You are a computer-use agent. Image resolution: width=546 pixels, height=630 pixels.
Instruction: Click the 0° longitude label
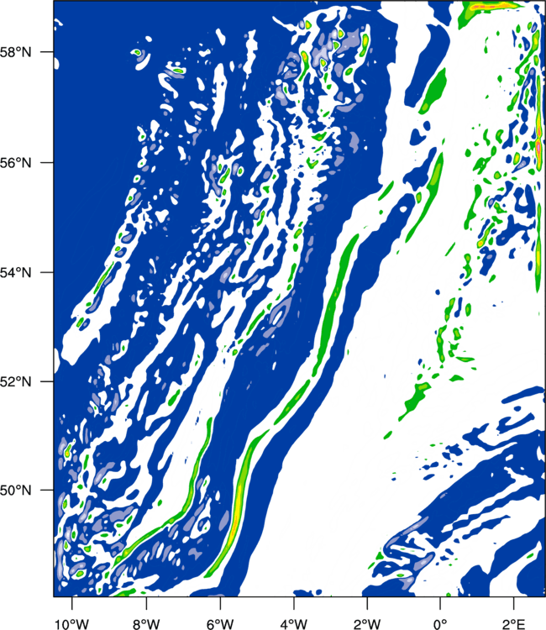coord(440,624)
